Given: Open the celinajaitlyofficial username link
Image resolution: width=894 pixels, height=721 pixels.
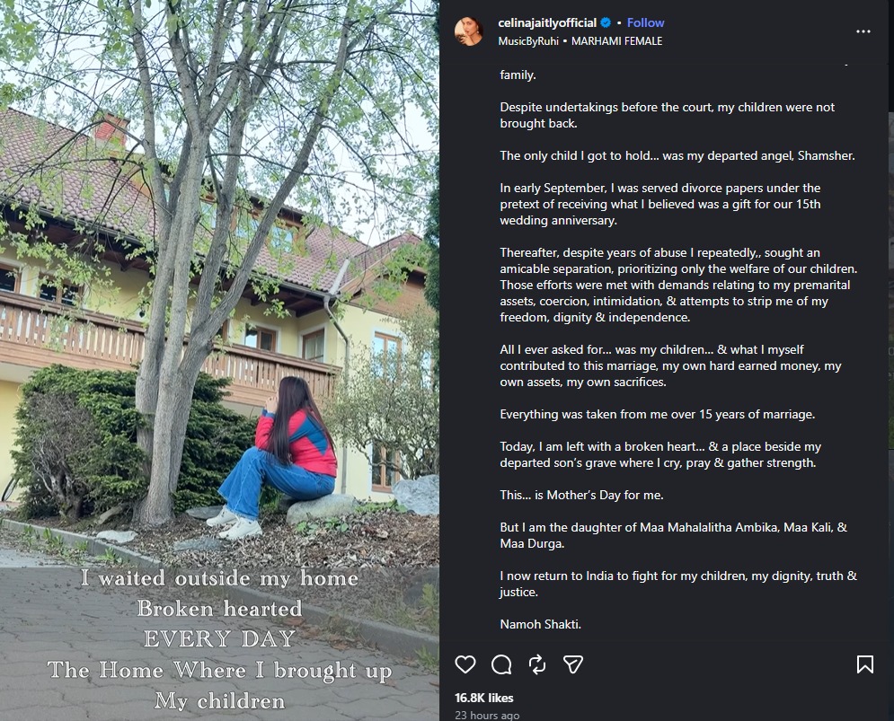Looking at the screenshot, I should coord(547,22).
